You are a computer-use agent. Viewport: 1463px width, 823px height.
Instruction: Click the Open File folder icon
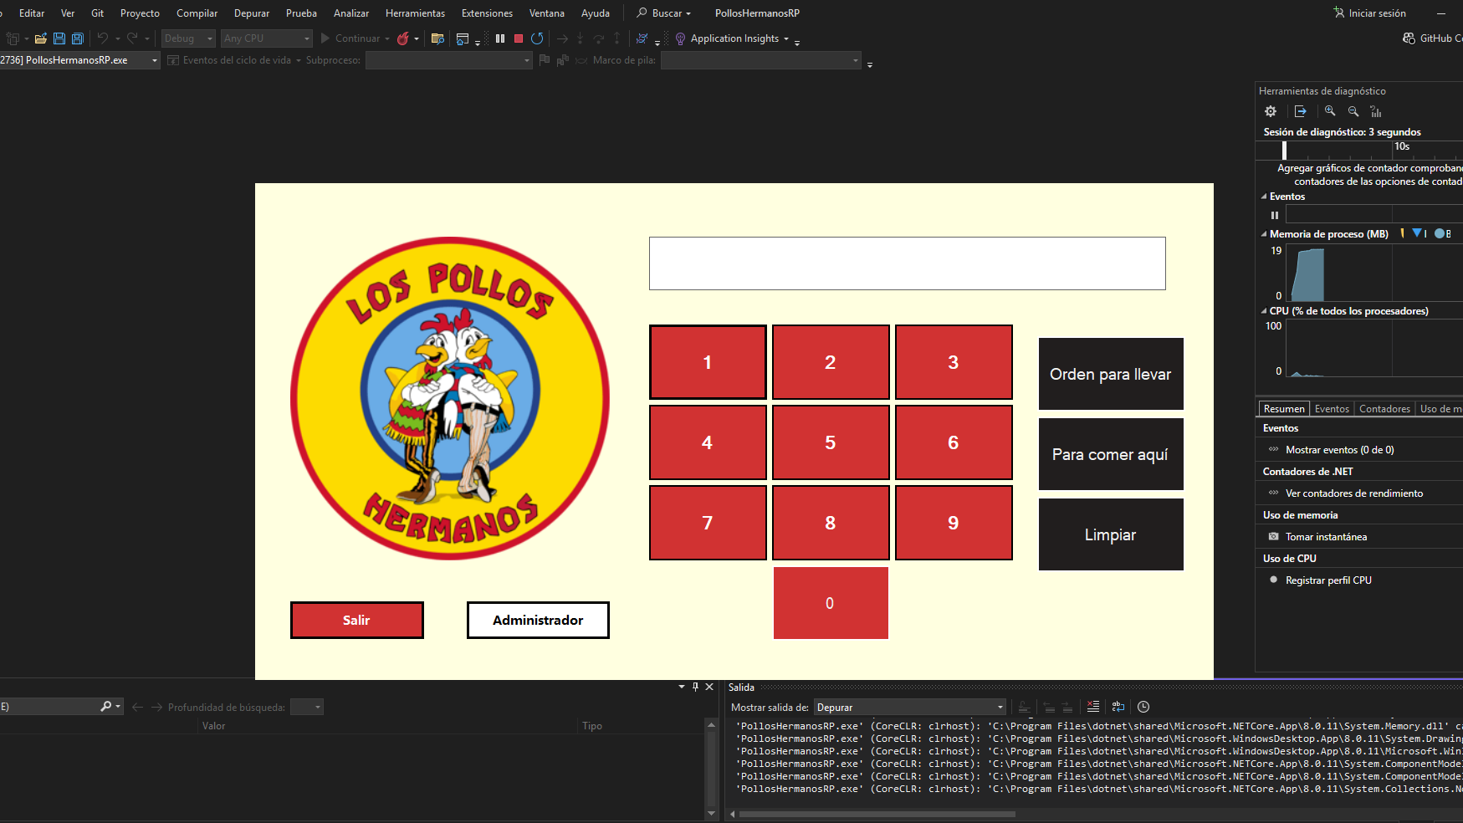coord(40,38)
